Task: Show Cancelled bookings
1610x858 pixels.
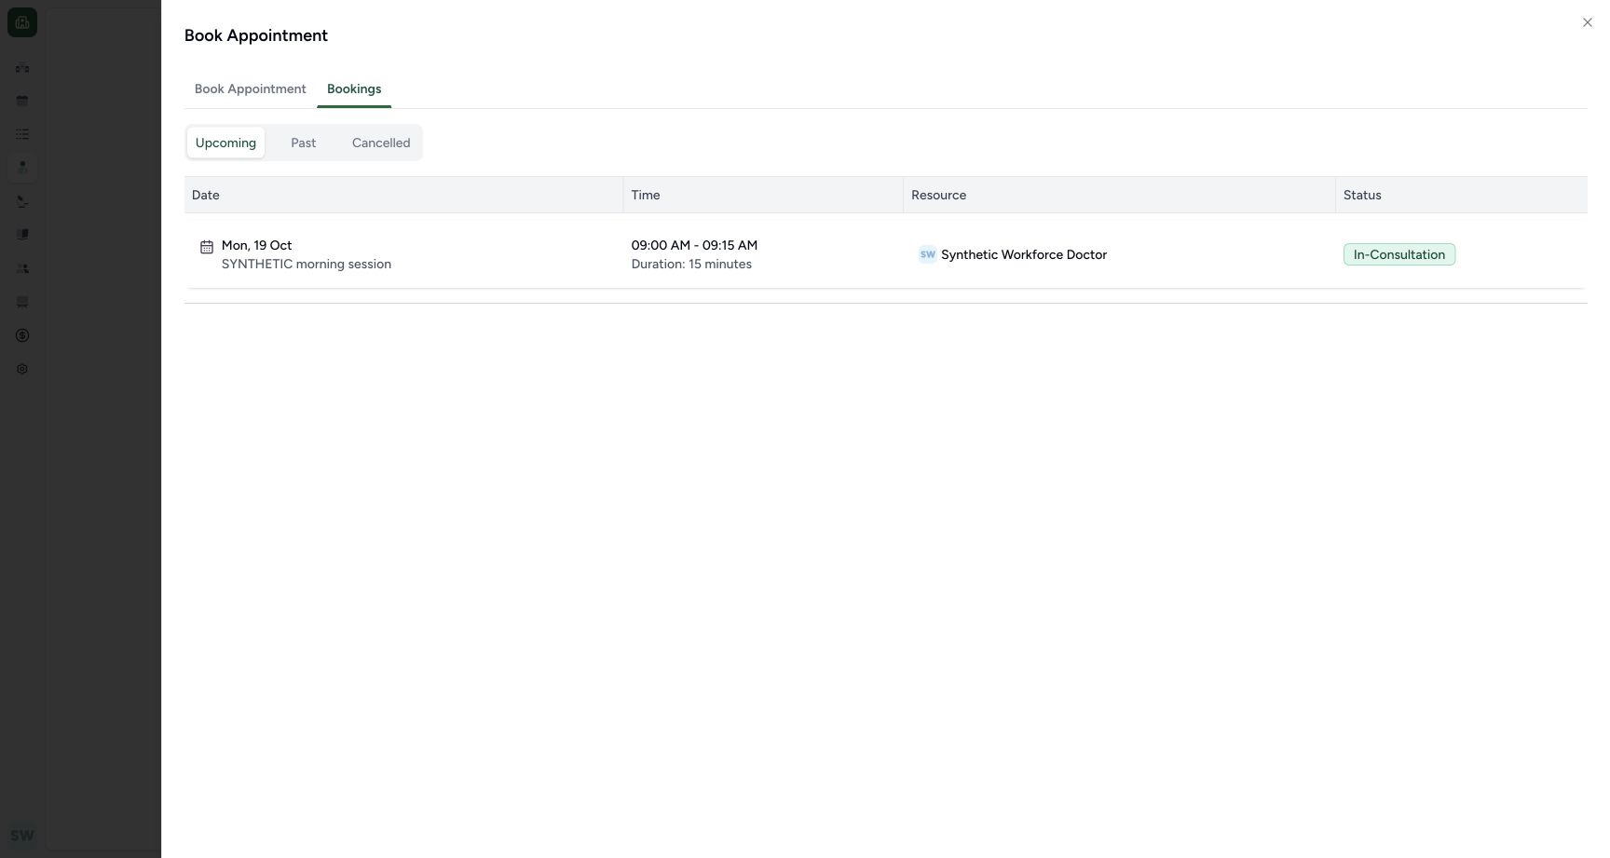Action: [x=381, y=143]
